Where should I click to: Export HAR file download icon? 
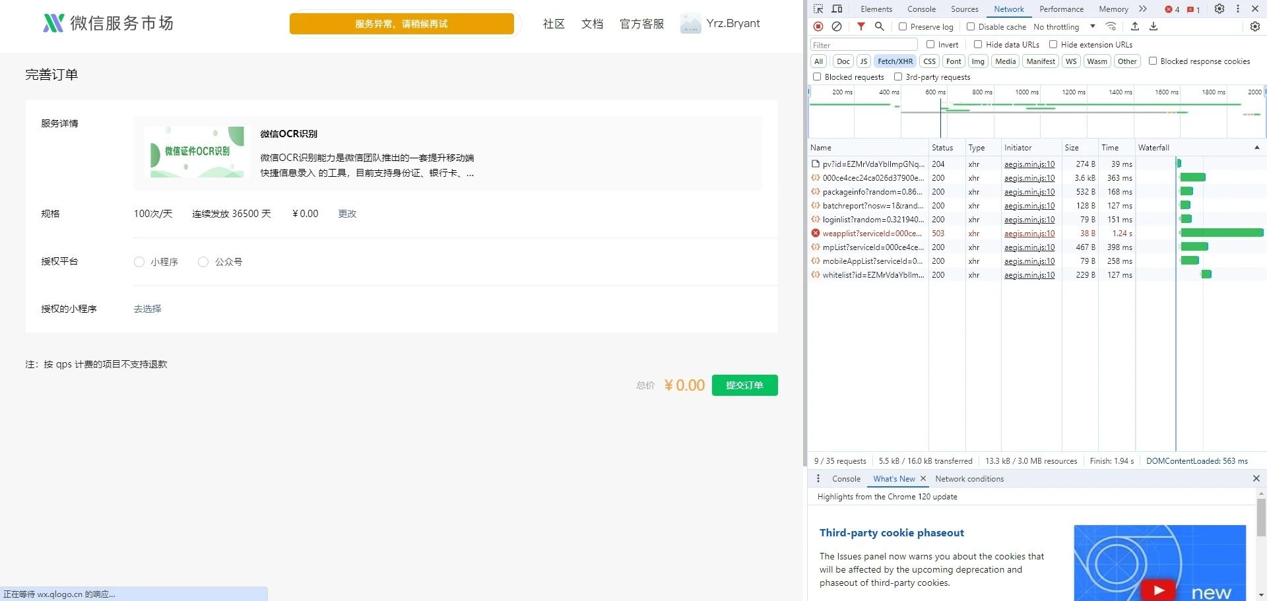click(1153, 26)
